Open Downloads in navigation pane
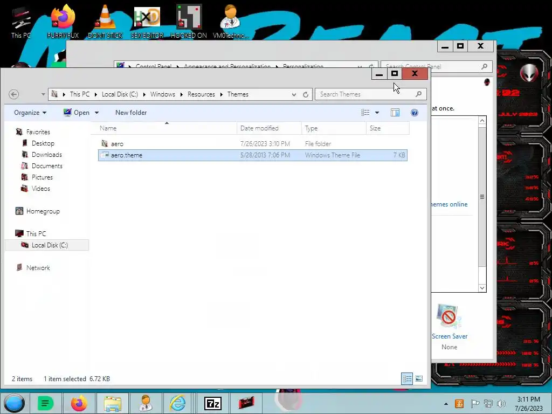This screenshot has height=414, width=552. click(46, 155)
